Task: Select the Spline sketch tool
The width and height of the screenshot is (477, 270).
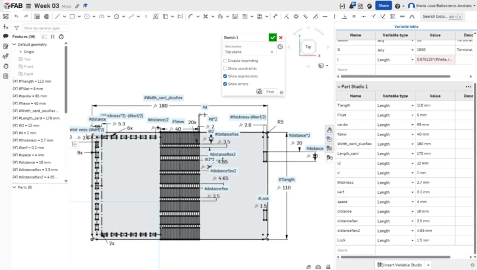Action: point(131,17)
